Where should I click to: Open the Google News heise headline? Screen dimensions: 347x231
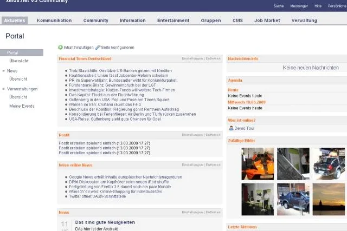click(x=126, y=177)
